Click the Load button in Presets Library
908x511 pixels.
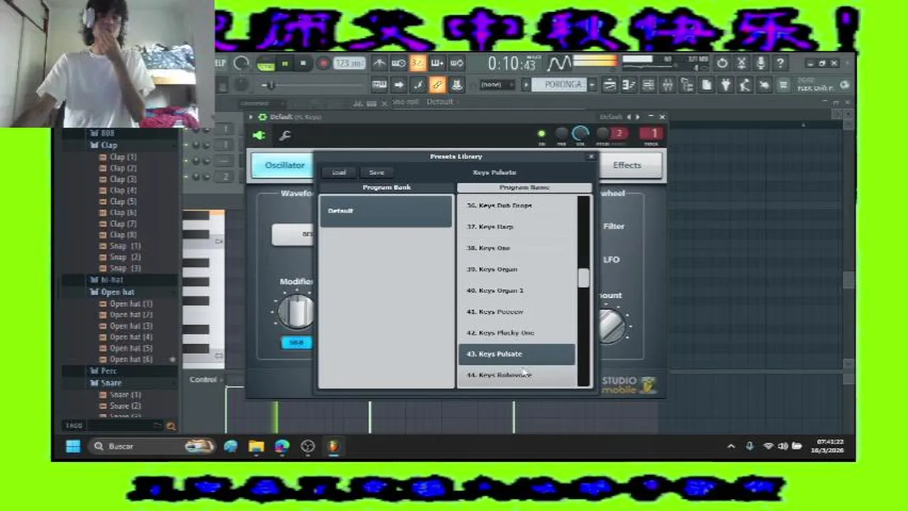click(339, 172)
